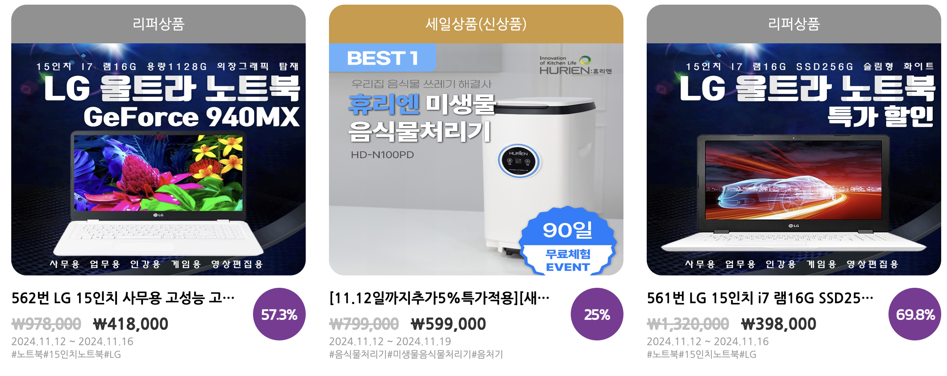Click the BEST 1 blue ribbon label

click(382, 58)
